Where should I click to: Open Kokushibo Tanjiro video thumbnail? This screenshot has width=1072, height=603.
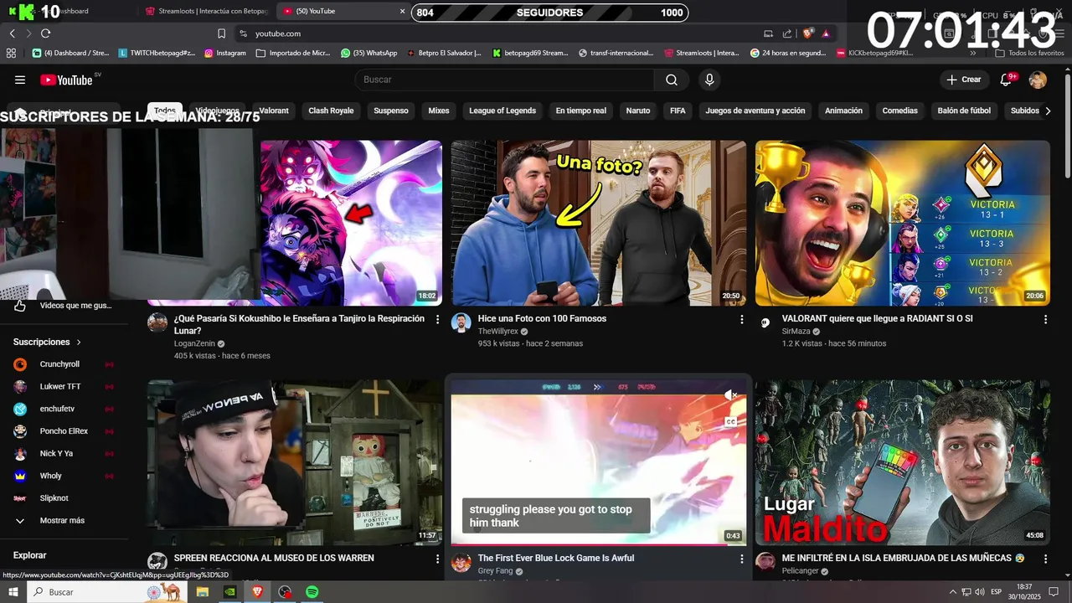(351, 223)
